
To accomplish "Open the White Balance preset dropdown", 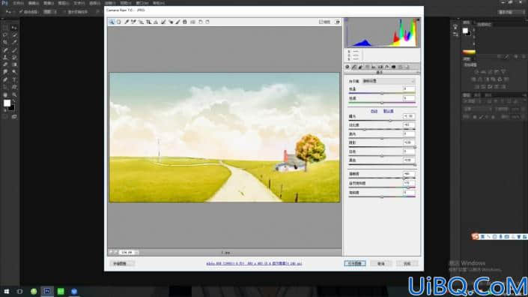I will (389, 81).
